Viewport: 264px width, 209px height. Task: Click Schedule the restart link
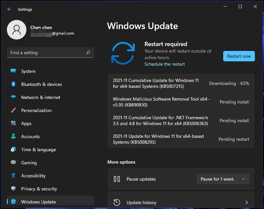(164, 64)
